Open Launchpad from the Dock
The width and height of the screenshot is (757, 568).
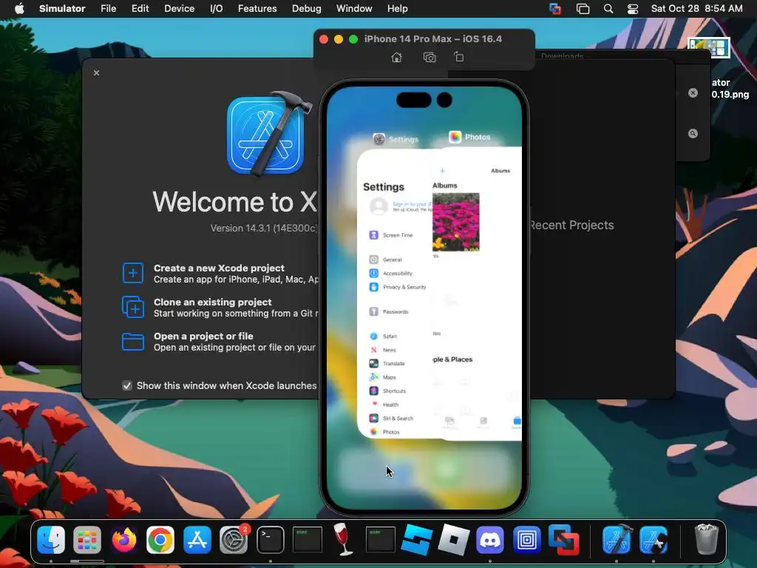point(87,539)
